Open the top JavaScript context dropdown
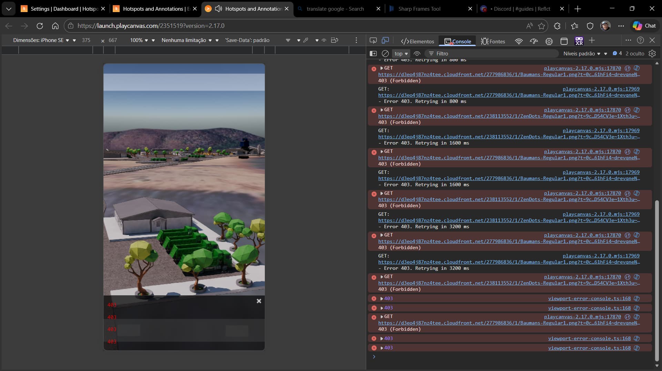 tap(401, 54)
